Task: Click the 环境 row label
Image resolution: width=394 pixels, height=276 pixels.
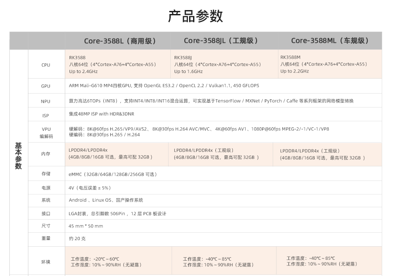Action: (46, 262)
